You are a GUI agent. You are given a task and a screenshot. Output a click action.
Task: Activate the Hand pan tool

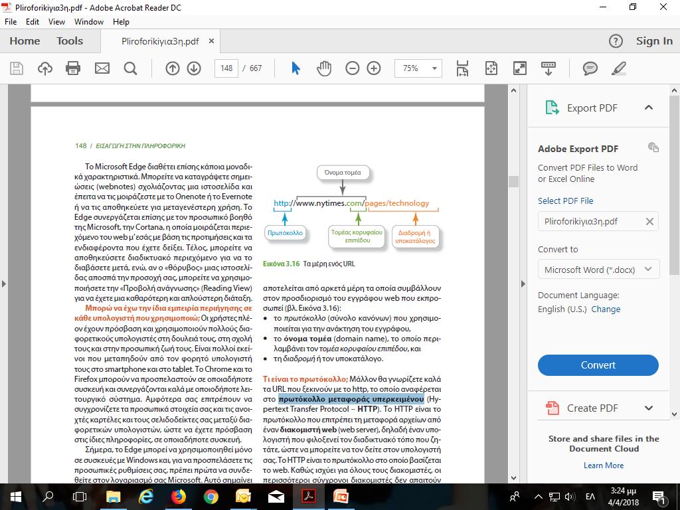tap(324, 68)
